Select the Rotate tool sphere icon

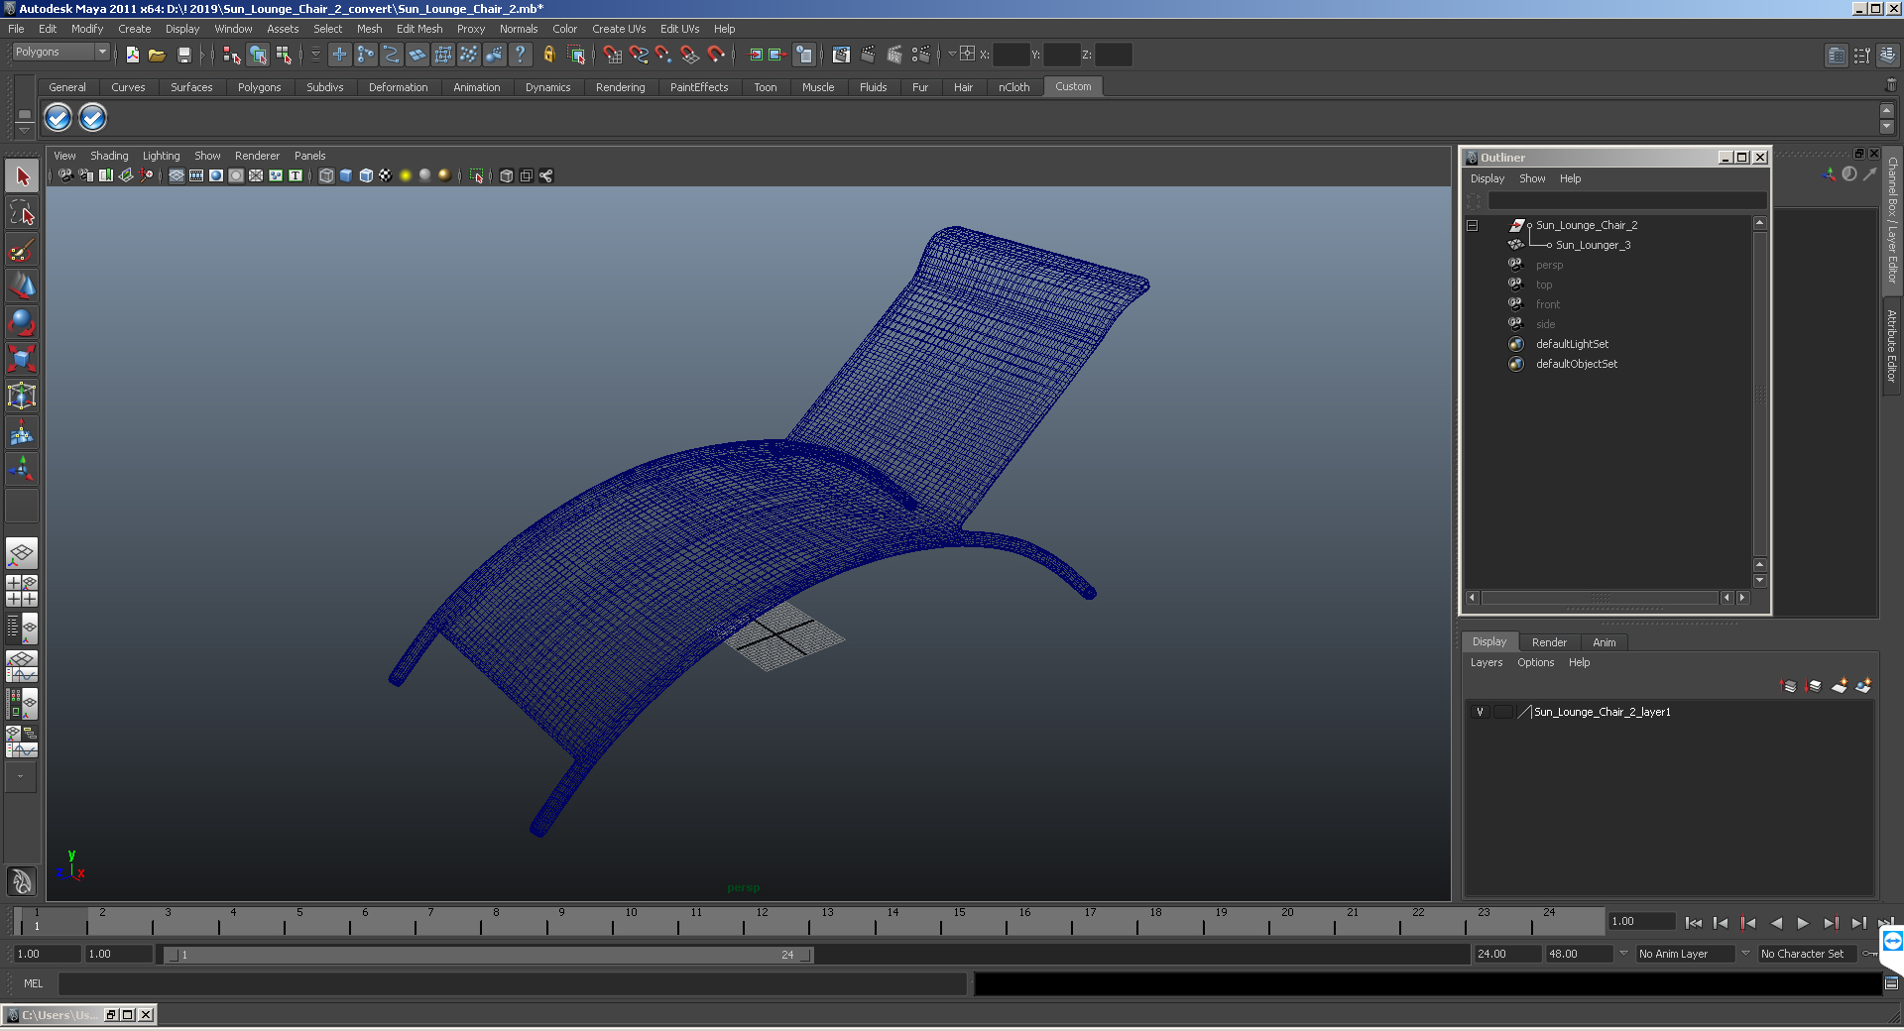click(22, 322)
